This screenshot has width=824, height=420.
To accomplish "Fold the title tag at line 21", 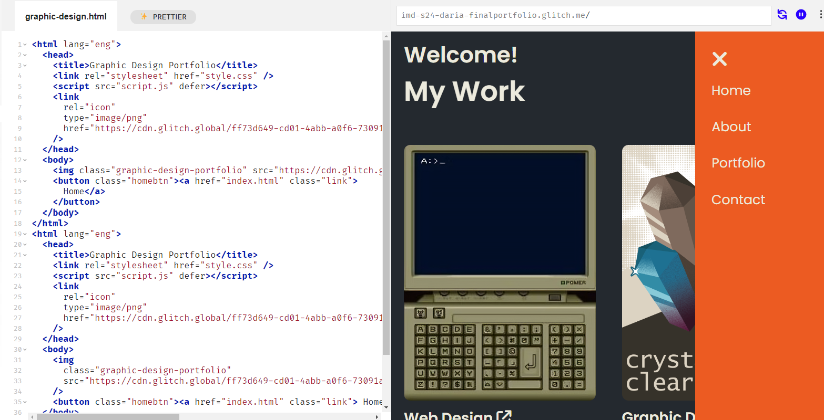I will [25, 255].
